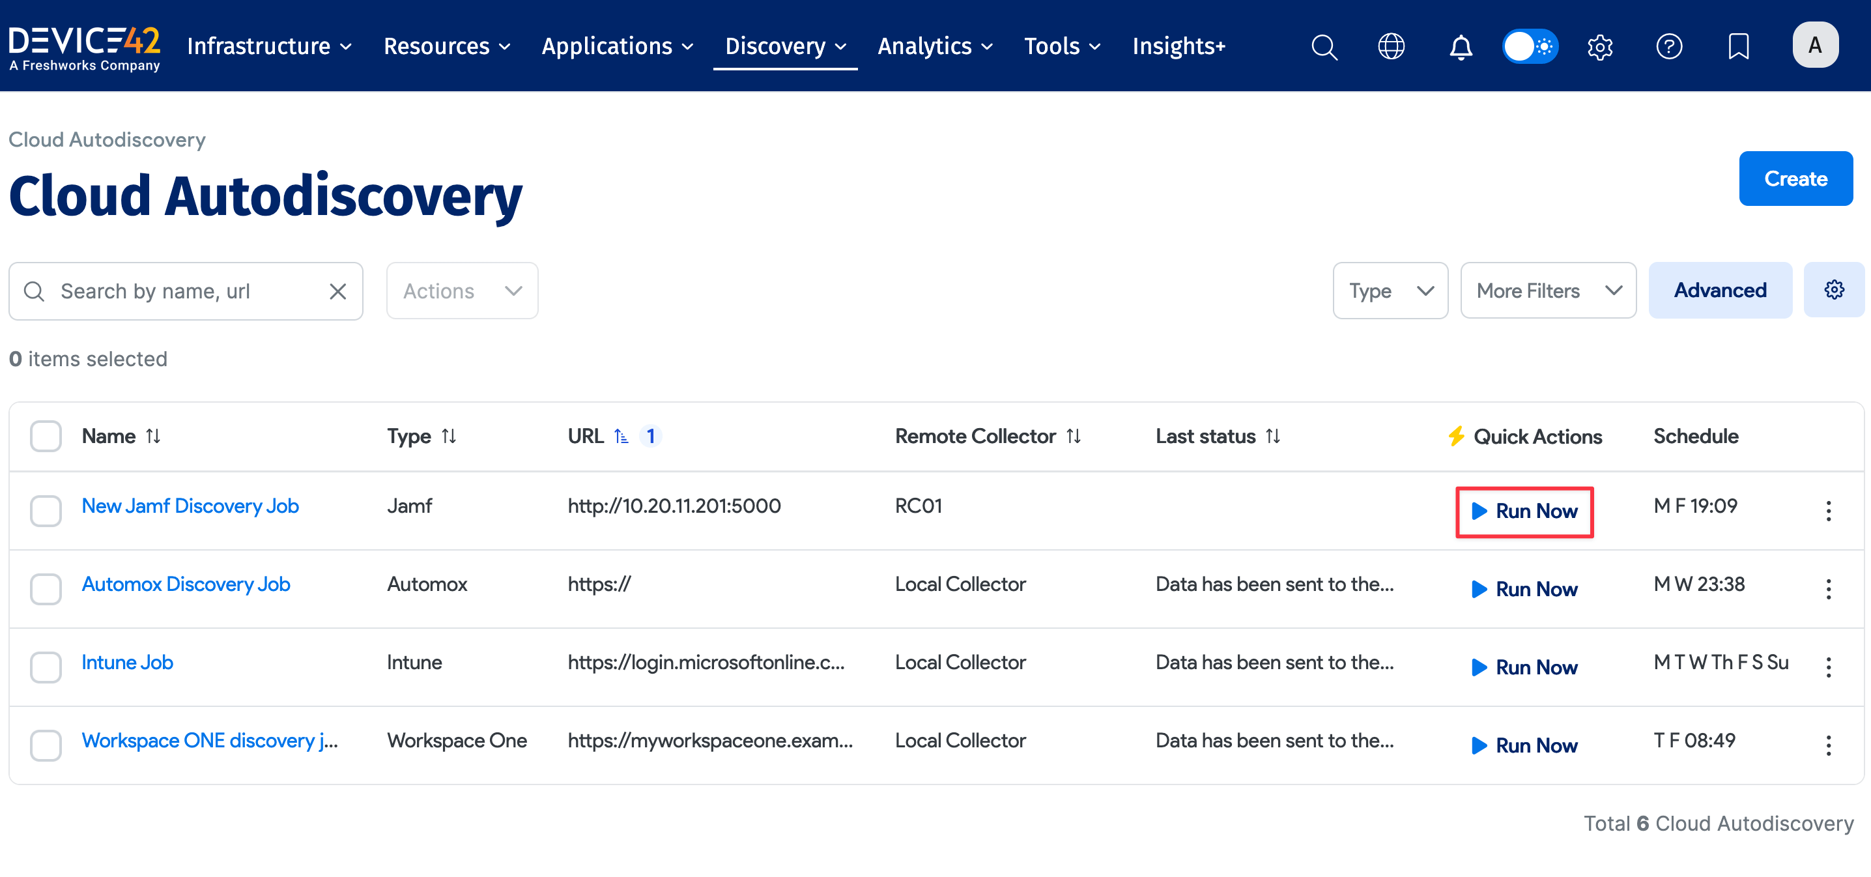The height and width of the screenshot is (877, 1871).
Task: Open table column settings gear beside Advanced
Action: coord(1834,290)
